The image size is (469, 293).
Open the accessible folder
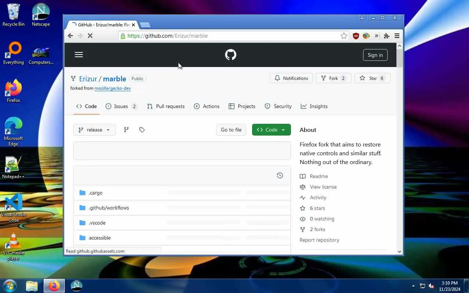100,238
